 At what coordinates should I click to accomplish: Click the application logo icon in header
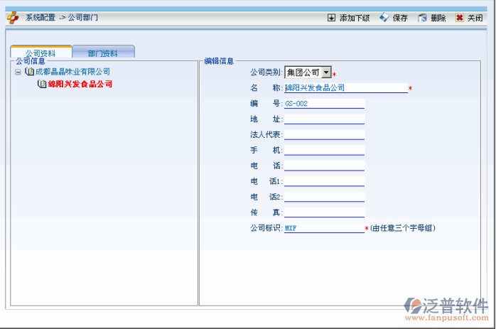13,17
